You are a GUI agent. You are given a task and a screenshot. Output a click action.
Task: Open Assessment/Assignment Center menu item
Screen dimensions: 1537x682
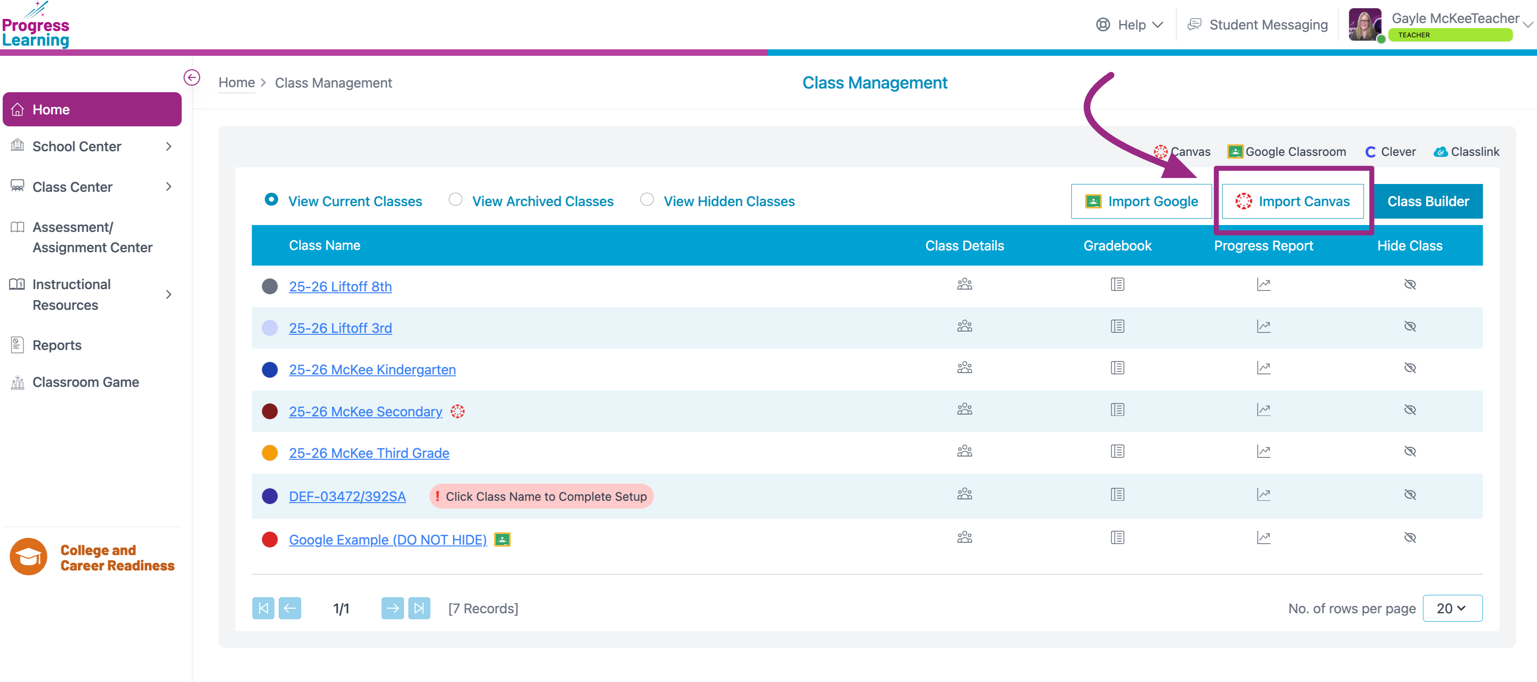(x=92, y=237)
